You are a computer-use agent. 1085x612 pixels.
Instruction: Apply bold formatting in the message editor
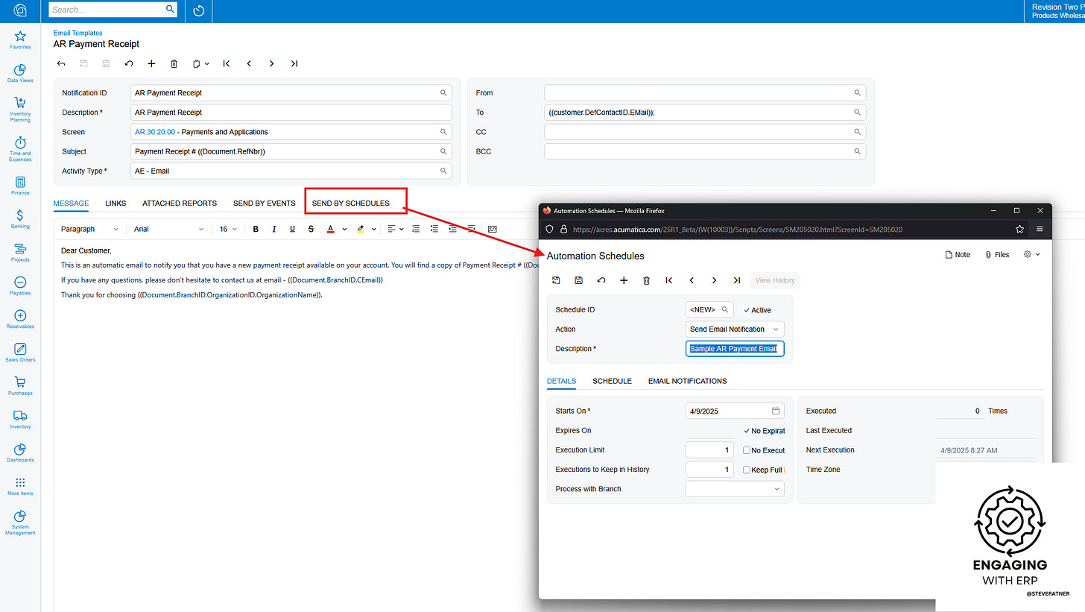coord(256,230)
